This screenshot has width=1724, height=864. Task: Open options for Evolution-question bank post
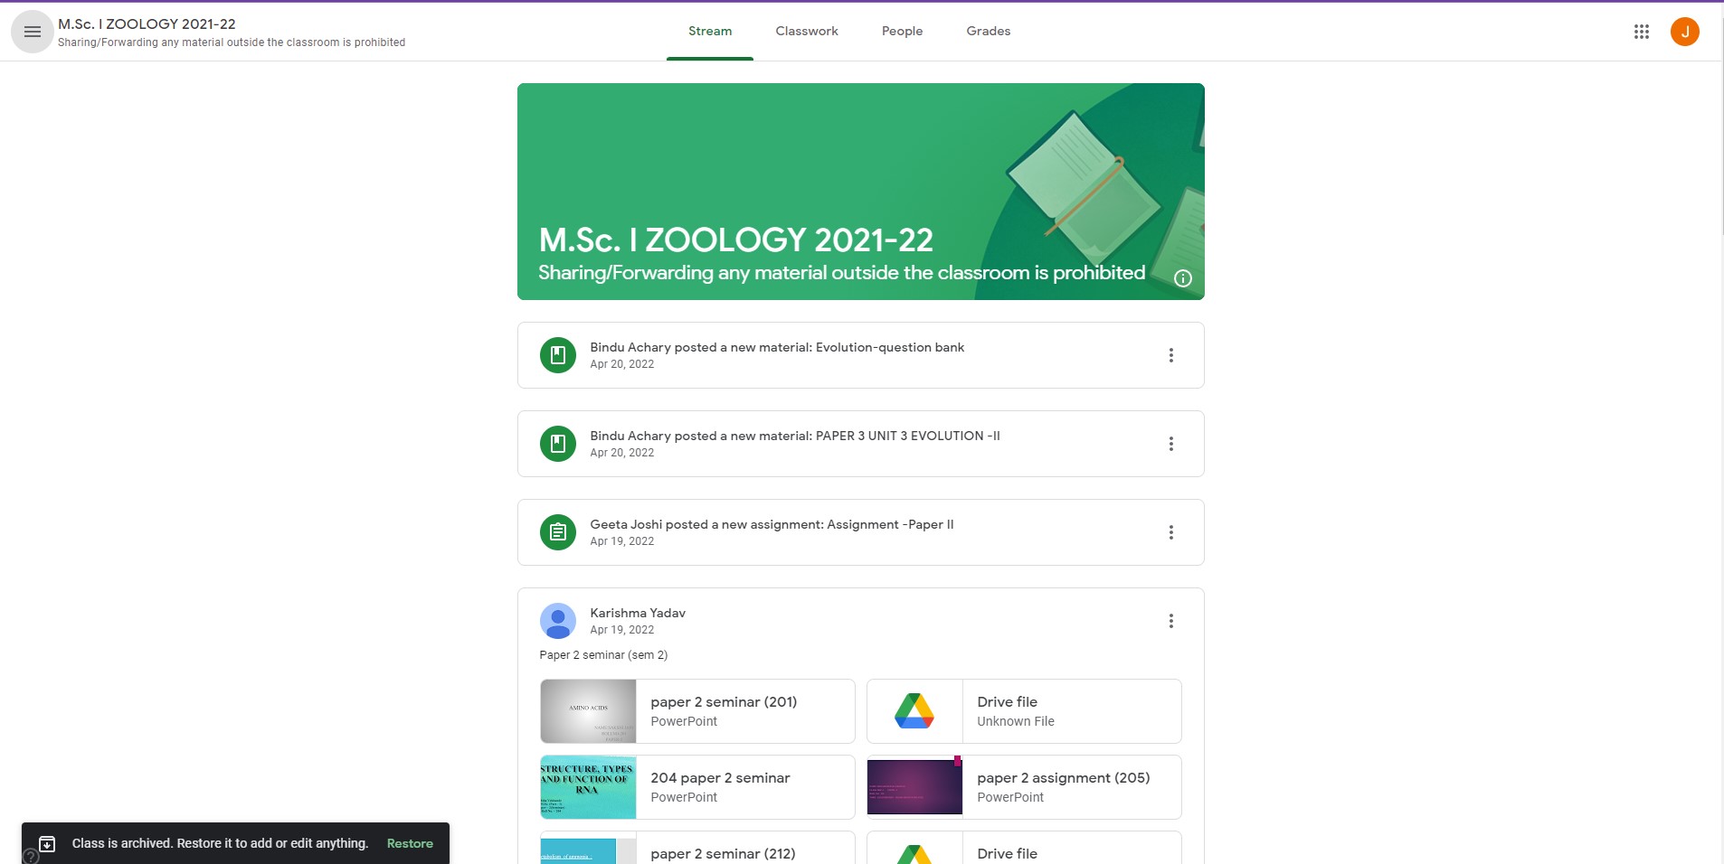[1170, 355]
